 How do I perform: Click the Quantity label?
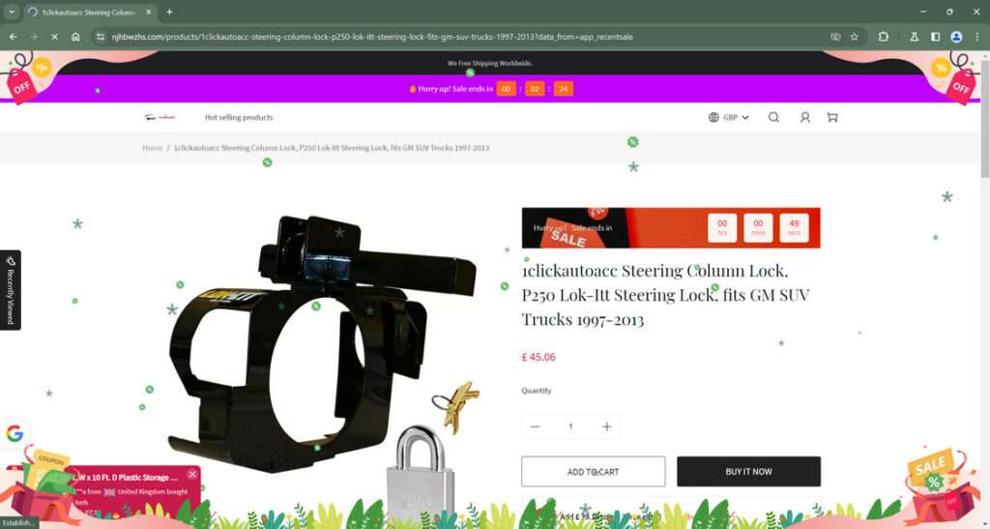point(537,391)
